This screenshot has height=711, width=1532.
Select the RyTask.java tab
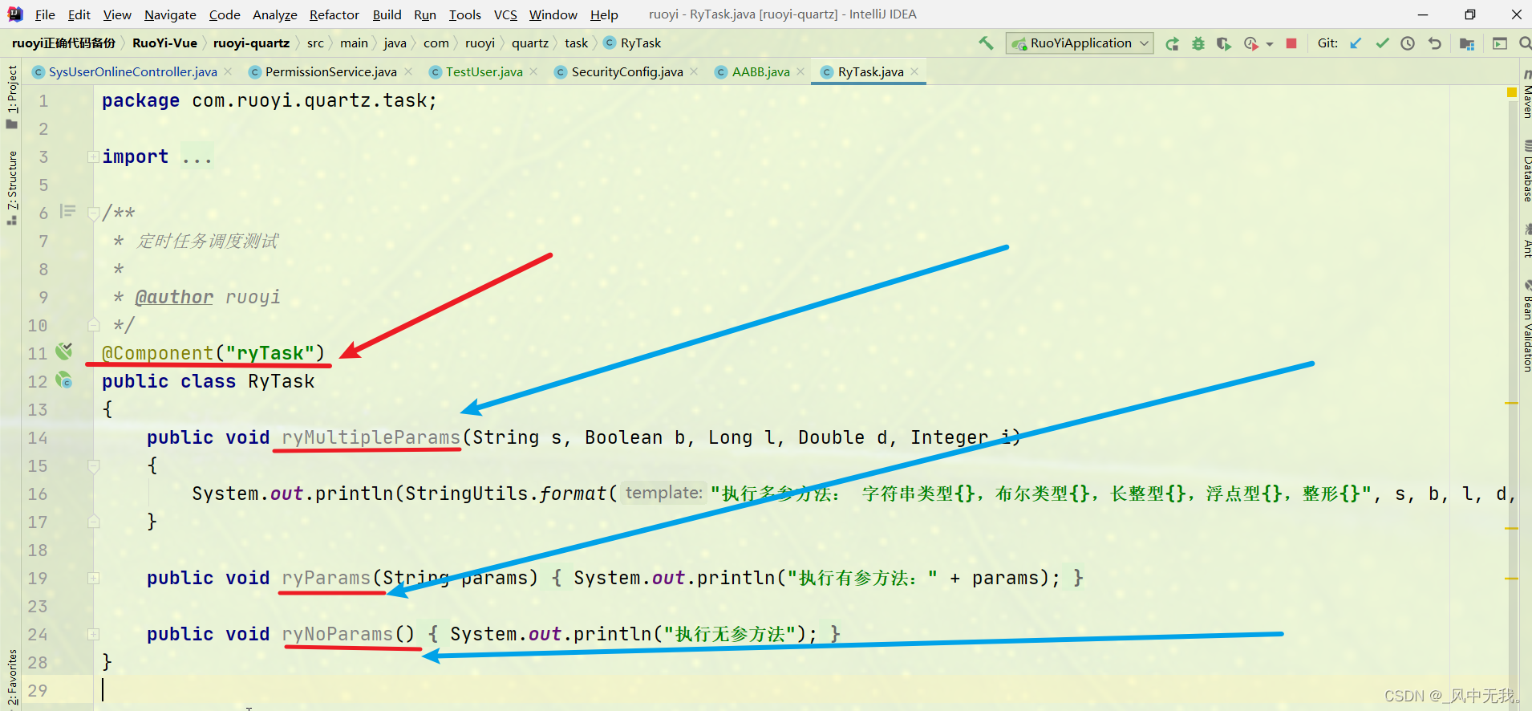pyautogui.click(x=870, y=72)
